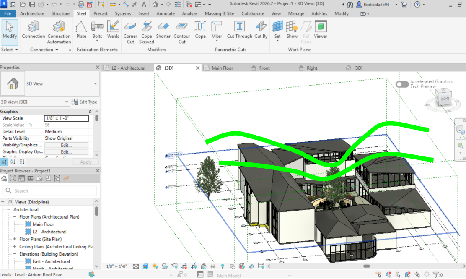Save the project from quick access toolbar
This screenshot has height=279, width=466.
pos(32,5)
